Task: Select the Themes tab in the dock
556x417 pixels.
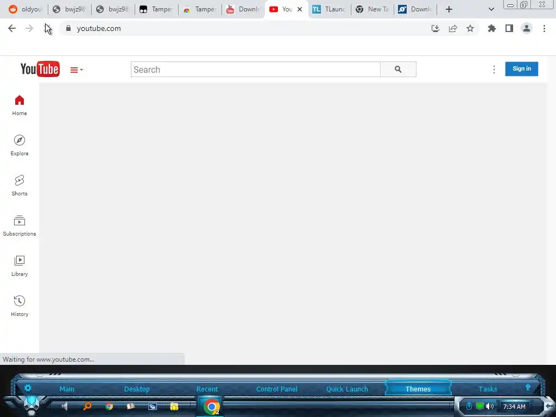Action: point(418,389)
